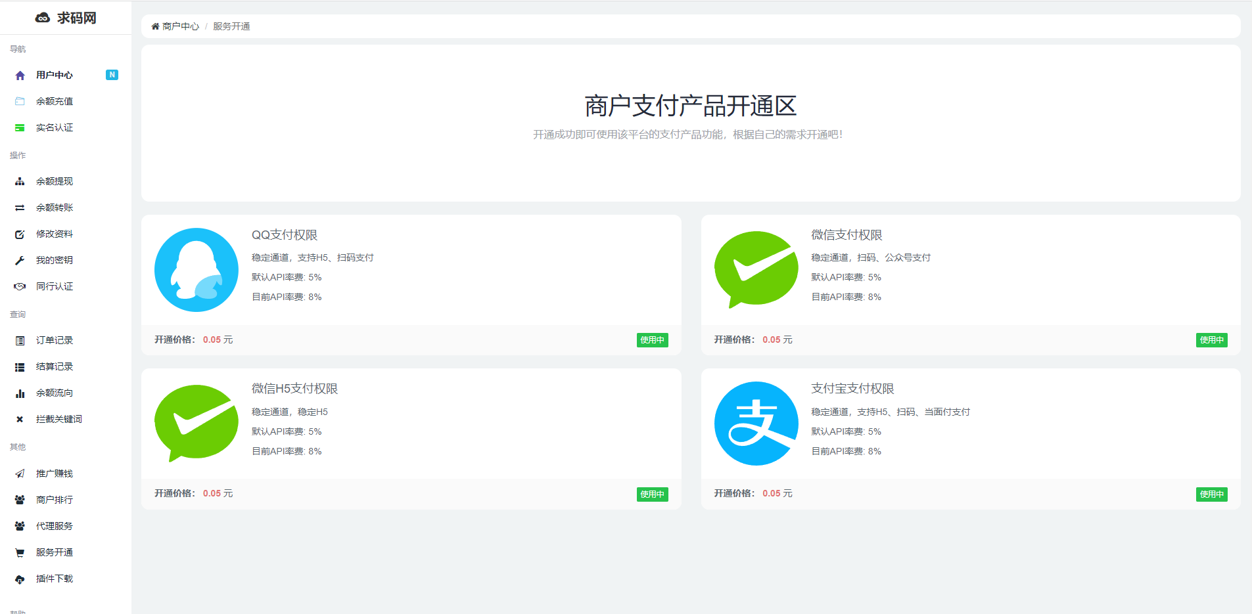The image size is (1252, 614).
Task: Click the Alipay 支 logo
Action: click(756, 424)
